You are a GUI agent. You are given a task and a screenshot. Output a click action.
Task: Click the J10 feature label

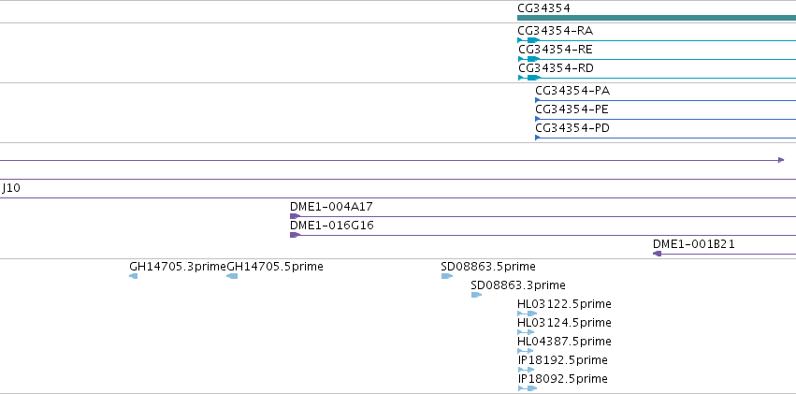[10, 188]
